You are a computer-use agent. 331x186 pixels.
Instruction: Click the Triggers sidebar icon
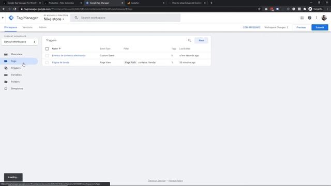tap(6, 68)
